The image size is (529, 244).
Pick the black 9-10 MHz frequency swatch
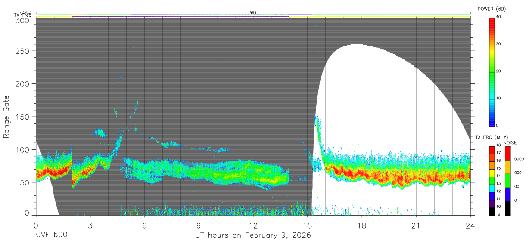point(492,211)
